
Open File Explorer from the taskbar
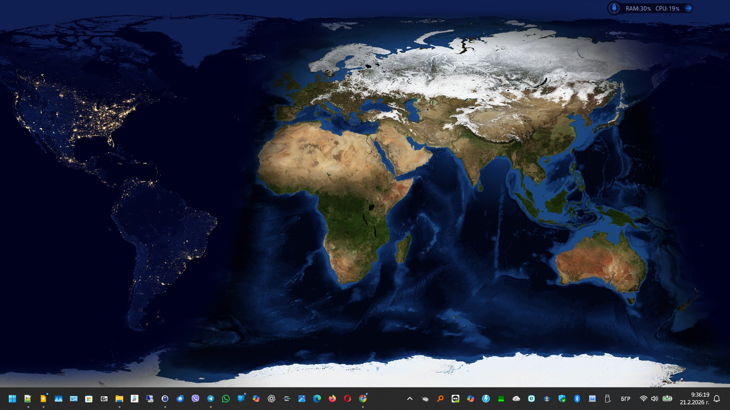pyautogui.click(x=119, y=399)
